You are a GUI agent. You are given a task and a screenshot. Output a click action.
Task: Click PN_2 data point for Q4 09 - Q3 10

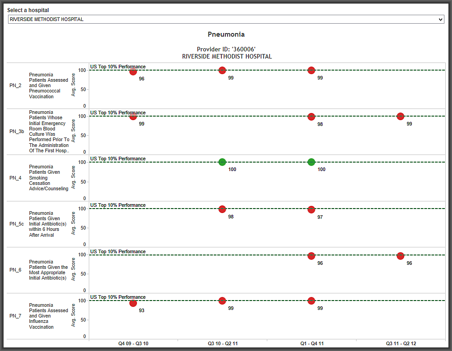[x=133, y=71]
